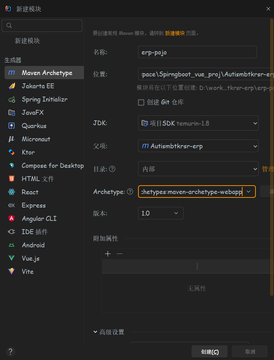This screenshot has height=360, width=274.
Task: Open the 版本 version dropdown
Action: (x=160, y=213)
